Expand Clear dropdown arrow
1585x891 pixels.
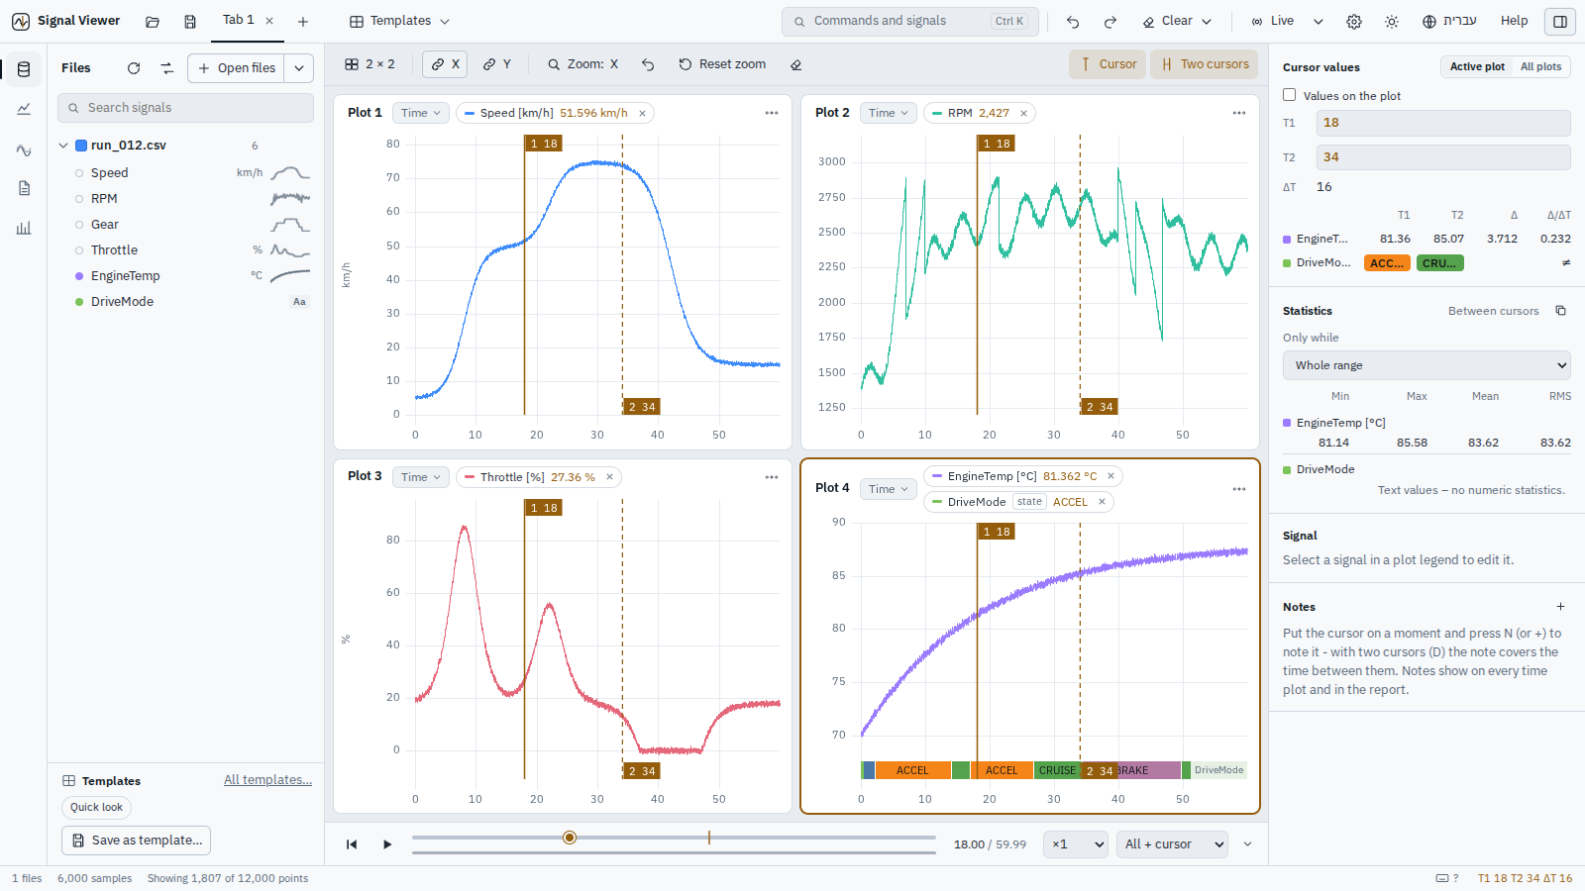tap(1207, 21)
